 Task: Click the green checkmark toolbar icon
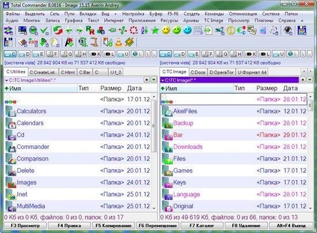44,30
